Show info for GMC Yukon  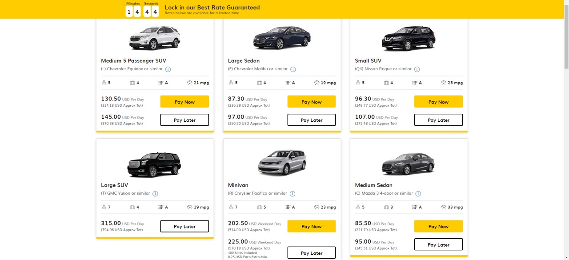(x=155, y=194)
